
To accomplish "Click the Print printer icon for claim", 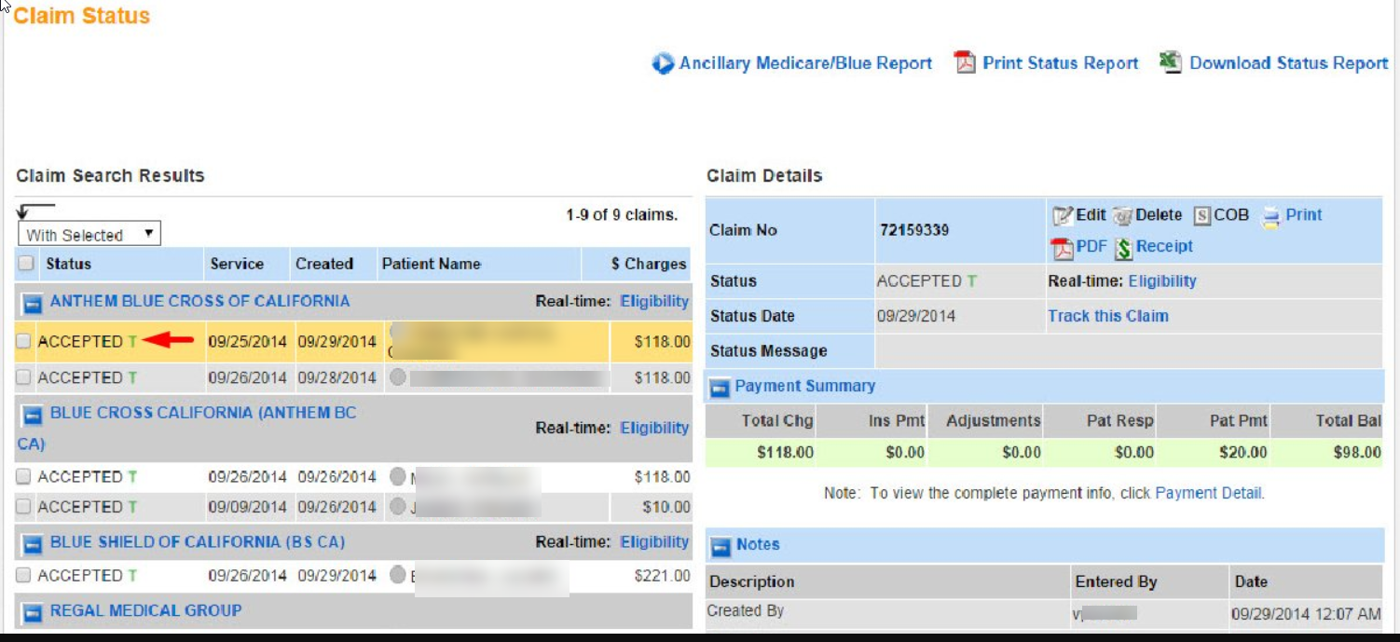I will pyautogui.click(x=1271, y=216).
